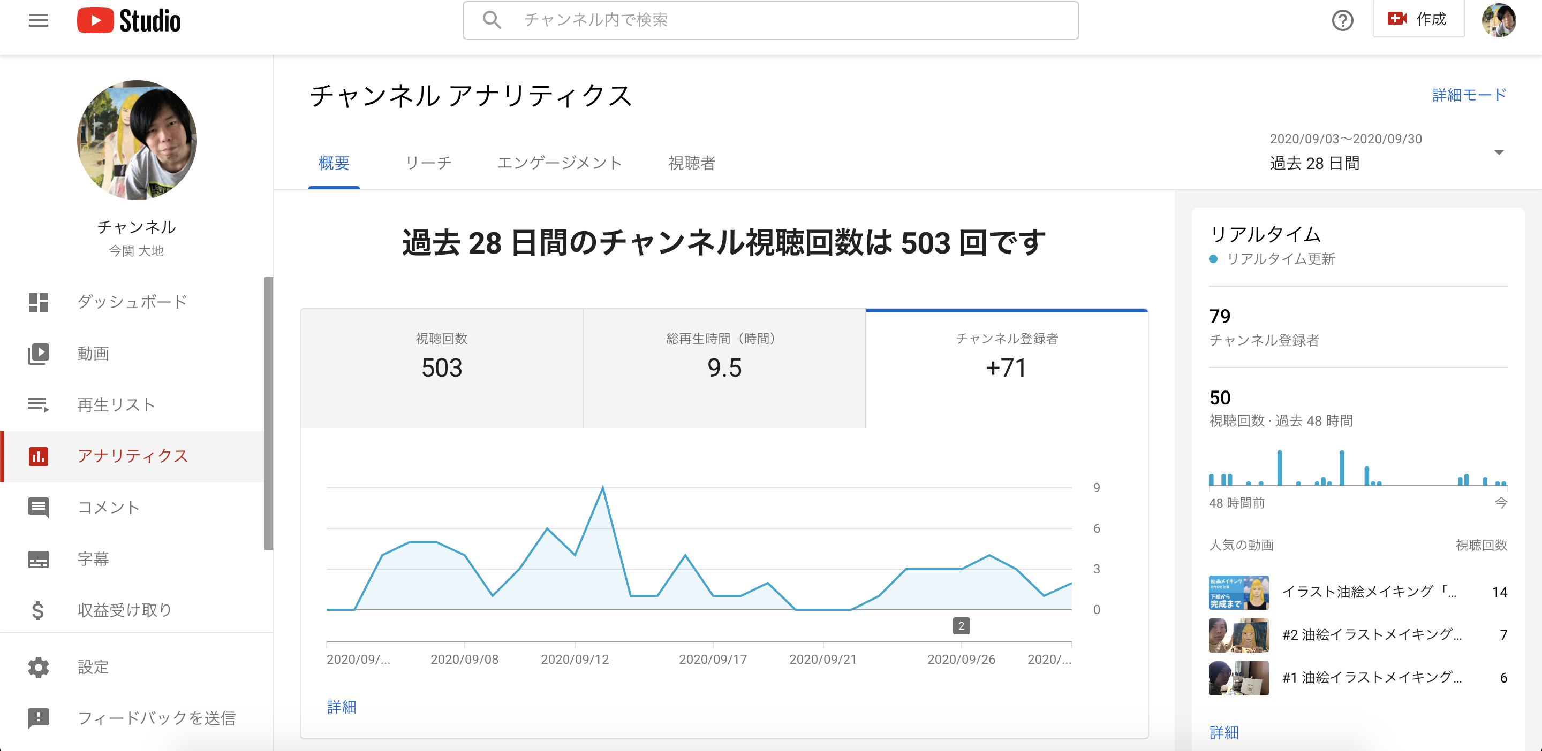The image size is (1542, 751).
Task: Click the channel profile picture in sidebar
Action: click(x=137, y=141)
